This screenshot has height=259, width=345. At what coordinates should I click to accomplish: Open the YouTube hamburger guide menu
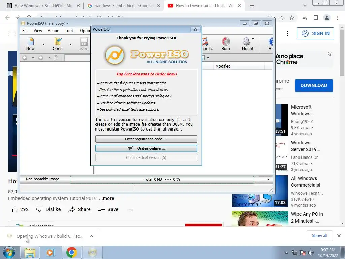(x=12, y=33)
